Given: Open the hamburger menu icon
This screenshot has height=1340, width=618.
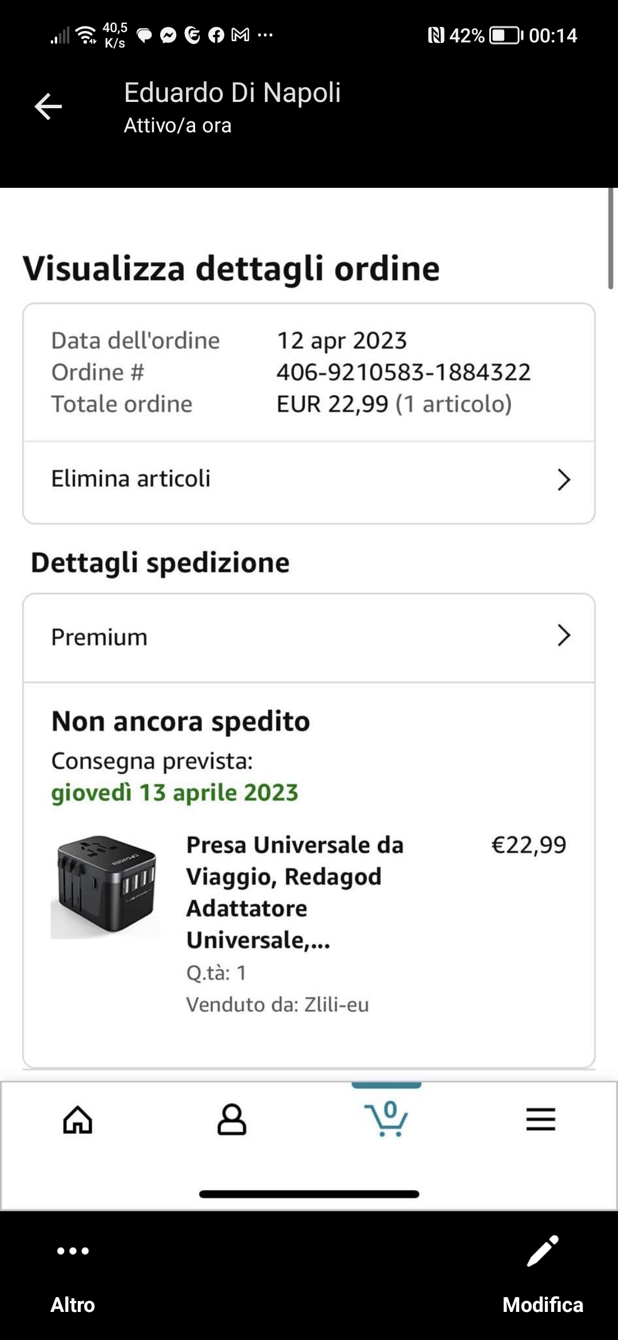Looking at the screenshot, I should [541, 1119].
